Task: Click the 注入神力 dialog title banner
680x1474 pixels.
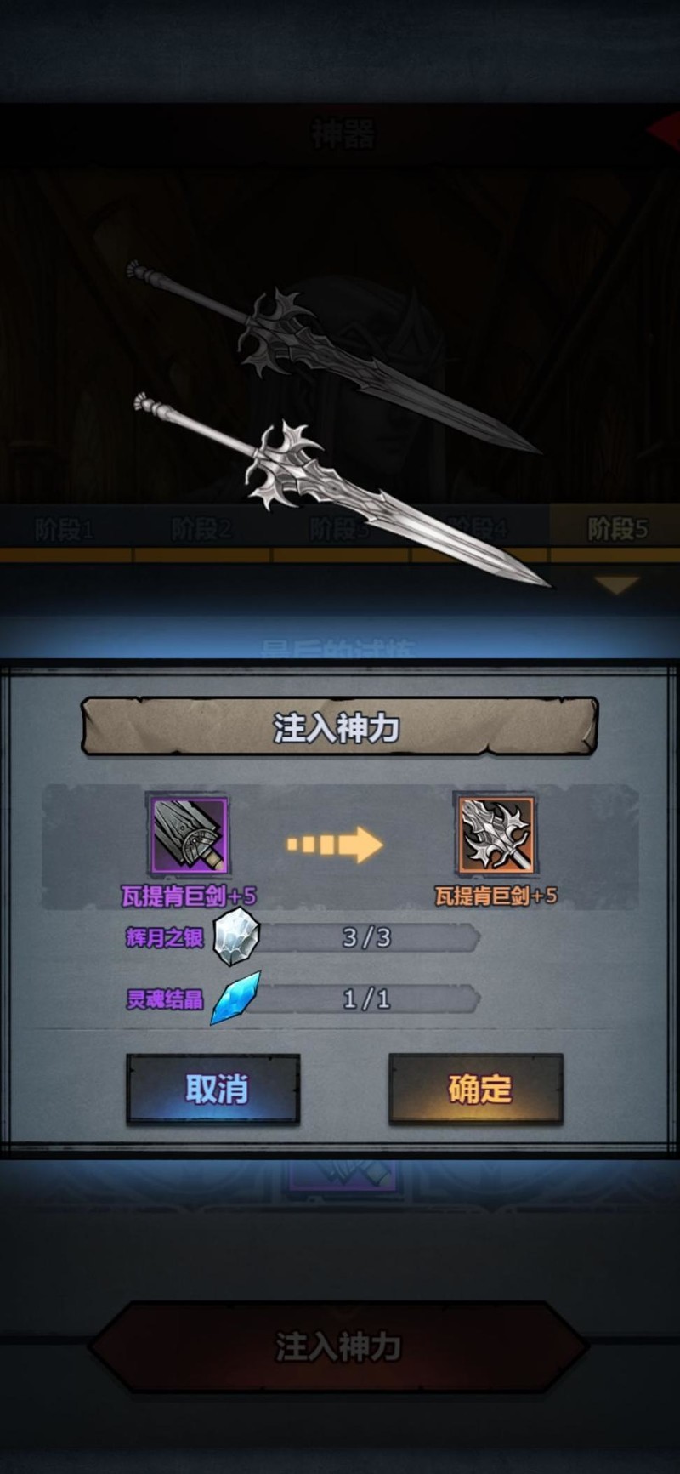Action: point(339,727)
